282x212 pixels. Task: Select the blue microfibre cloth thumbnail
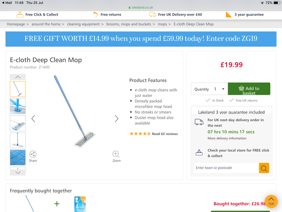click(x=18, y=157)
